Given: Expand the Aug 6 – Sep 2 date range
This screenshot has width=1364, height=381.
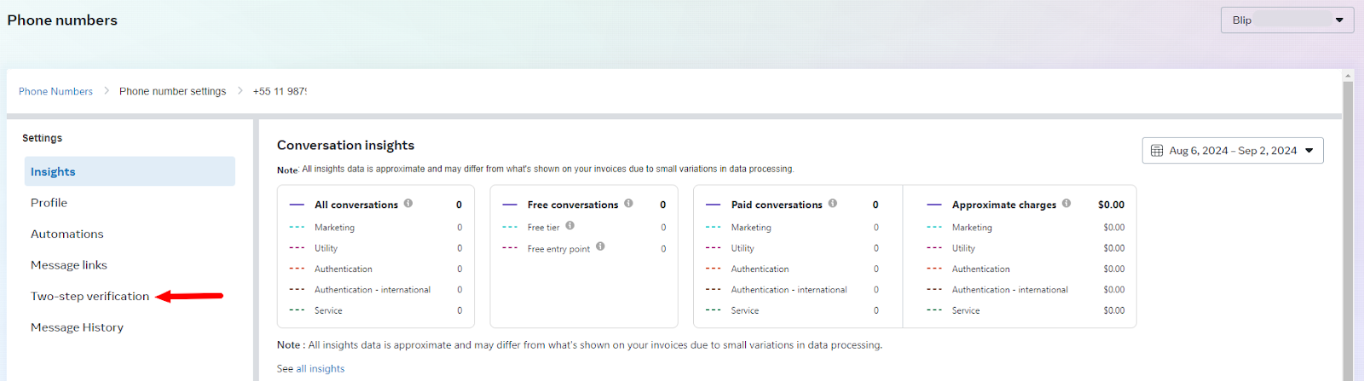Looking at the screenshot, I should click(x=1233, y=151).
